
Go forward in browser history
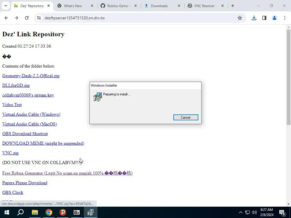pos(16,18)
